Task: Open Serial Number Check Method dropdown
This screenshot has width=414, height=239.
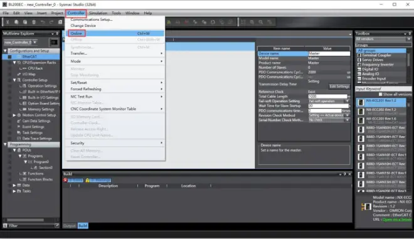Action: (348, 120)
